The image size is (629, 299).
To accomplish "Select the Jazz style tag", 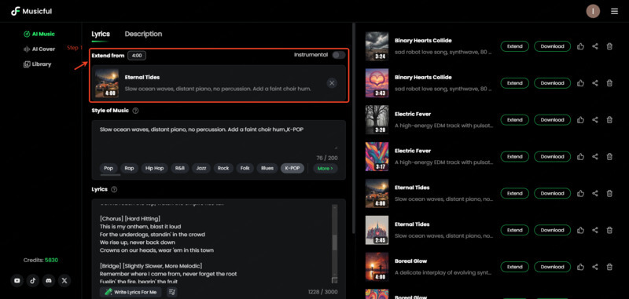I will click(201, 169).
